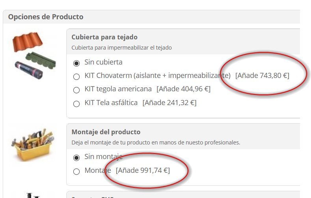Select the 'Sin montaje' radio button
Image resolution: width=311 pixels, height=198 pixels.
pos(76,158)
